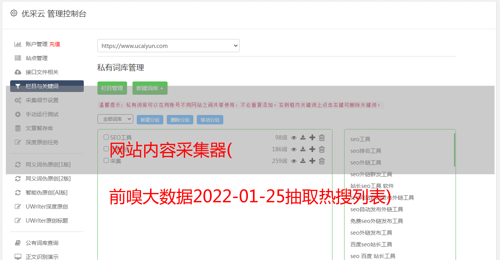
Task: View keywords of the SEO工具 library
Action: [294, 138]
